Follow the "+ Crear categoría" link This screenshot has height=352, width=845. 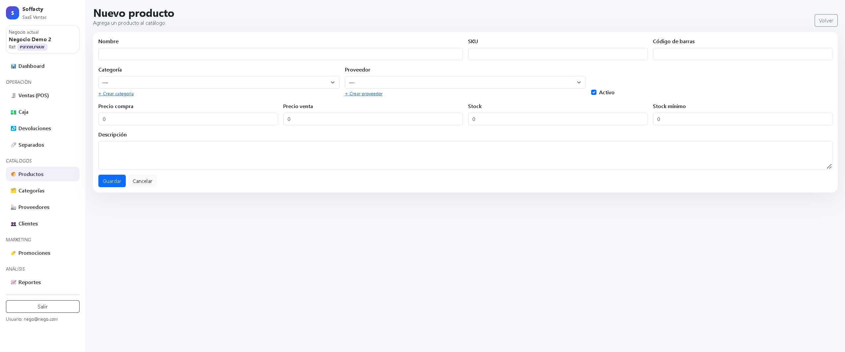click(116, 94)
